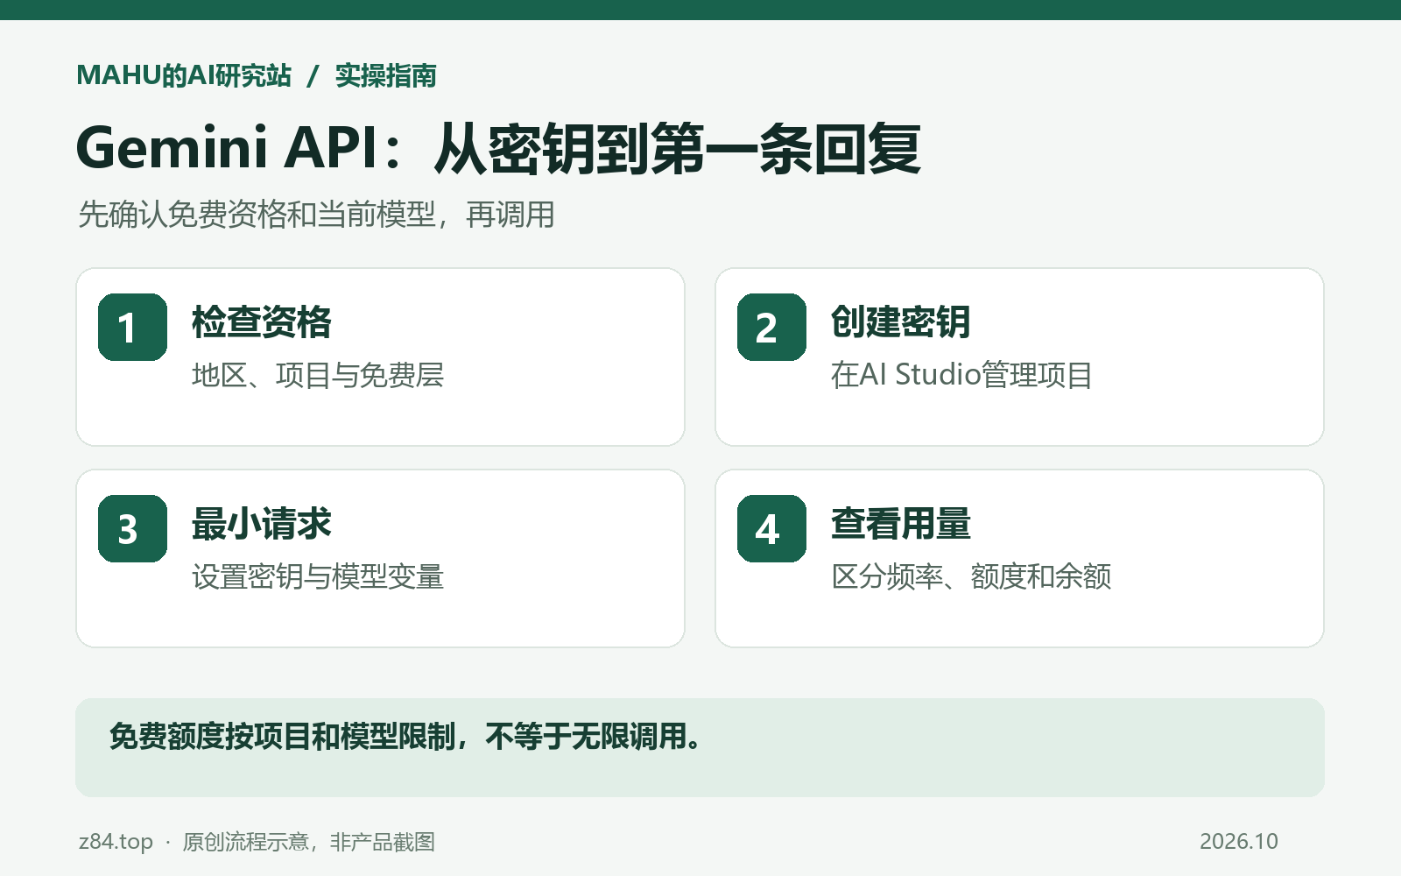Select the 创建密钥 card heading
Screen dimensions: 1401x876
pyautogui.click(x=901, y=322)
